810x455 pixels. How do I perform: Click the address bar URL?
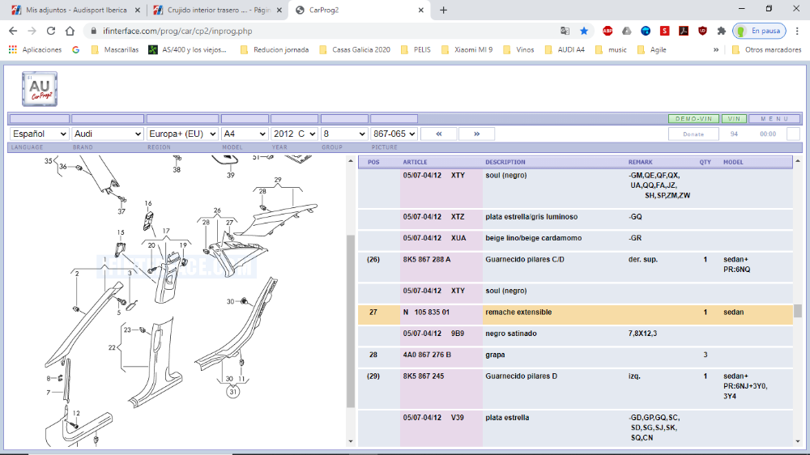tap(177, 31)
